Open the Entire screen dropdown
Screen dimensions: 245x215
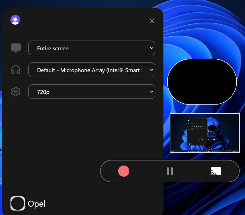coord(92,48)
